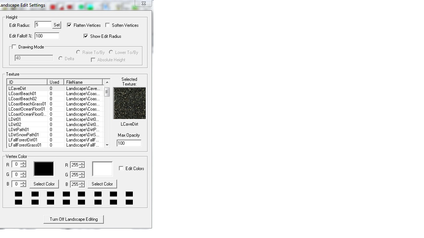Increase the white color R value stepper
Image resolution: width=424 pixels, height=238 pixels.
click(82, 163)
